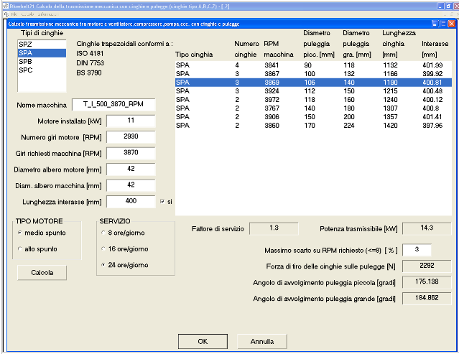Image resolution: width=459 pixels, height=354 pixels.
Task: Choose SPC belt type from the list
Action: tap(25, 70)
